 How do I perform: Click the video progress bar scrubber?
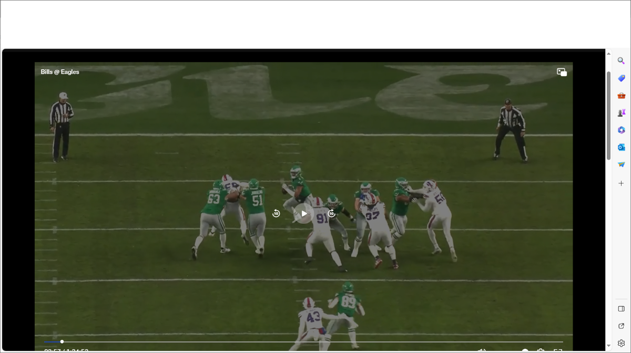pos(62,342)
